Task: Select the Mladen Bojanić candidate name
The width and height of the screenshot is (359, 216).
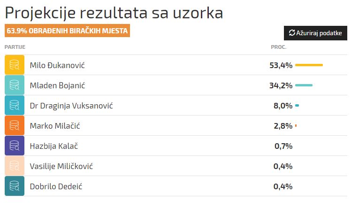Action: click(57, 85)
